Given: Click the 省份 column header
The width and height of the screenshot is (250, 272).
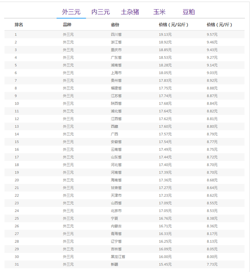Looking at the screenshot, I should tap(115, 25).
